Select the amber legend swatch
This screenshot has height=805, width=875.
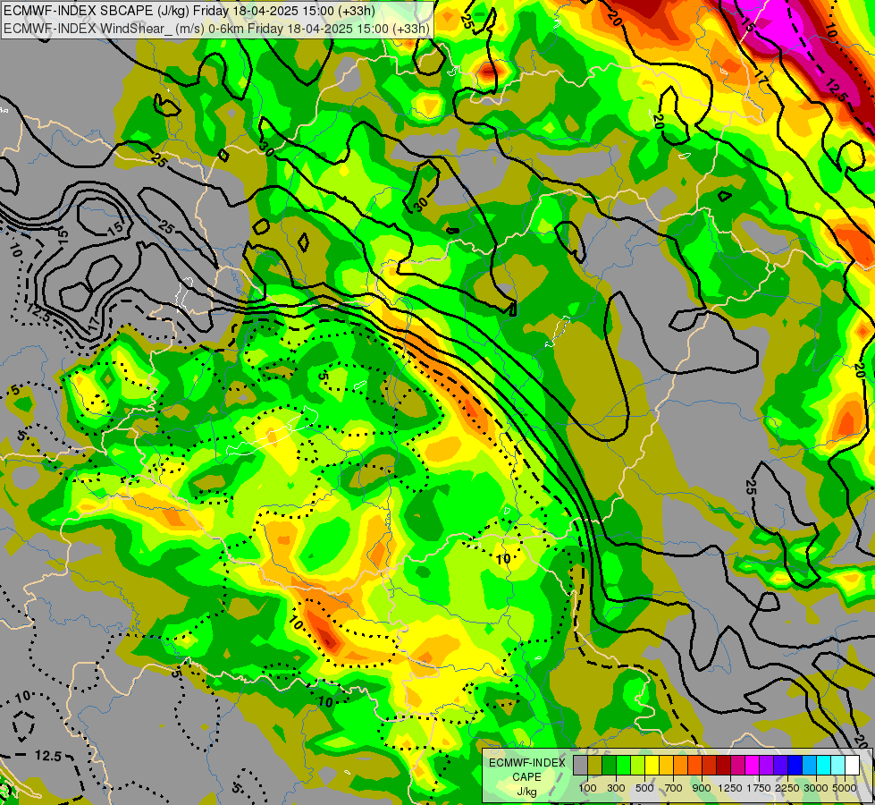point(666,765)
